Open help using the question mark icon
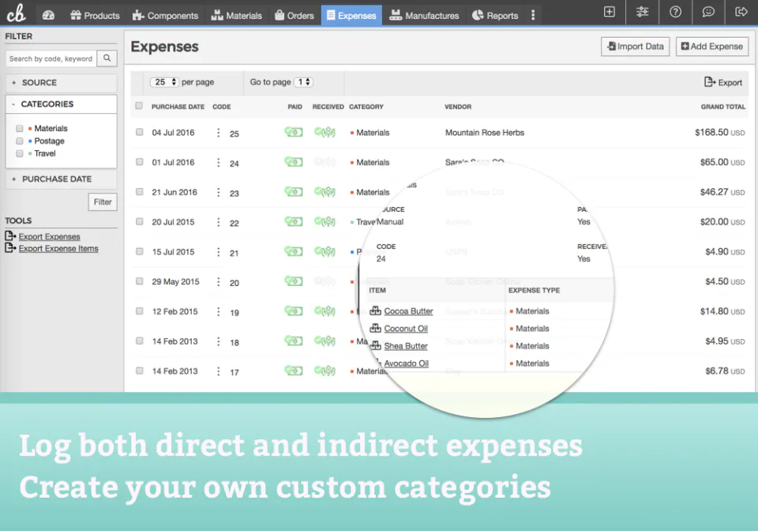The height and width of the screenshot is (531, 758). (x=675, y=12)
